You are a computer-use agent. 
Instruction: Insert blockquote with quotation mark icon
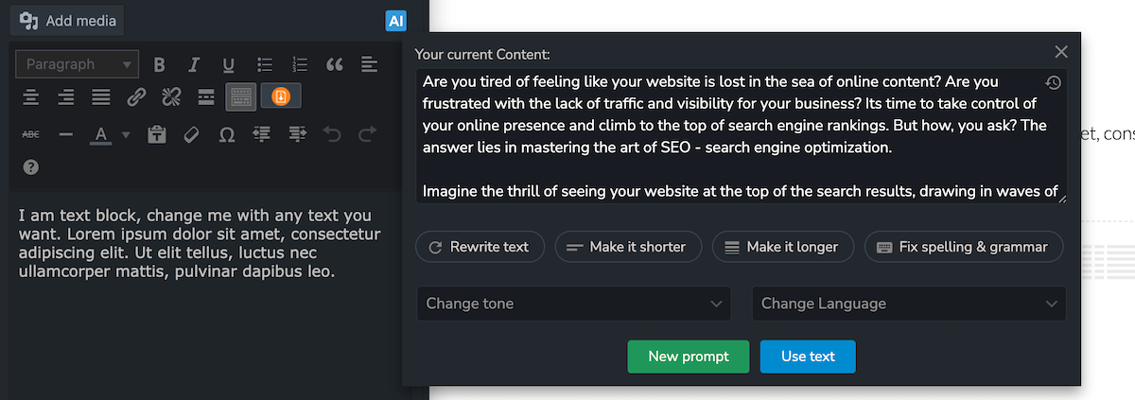click(334, 64)
